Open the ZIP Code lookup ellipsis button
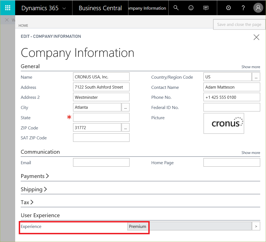Screen dimensions: 266x242 [125, 127]
